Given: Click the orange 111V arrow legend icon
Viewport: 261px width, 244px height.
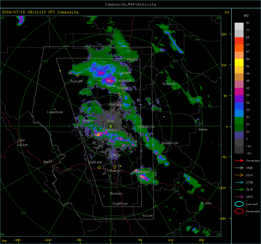Looking at the screenshot, I should click(x=239, y=175).
